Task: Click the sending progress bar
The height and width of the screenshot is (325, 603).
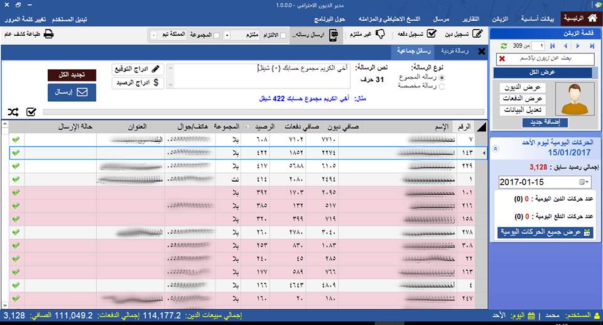Action: tap(263, 112)
